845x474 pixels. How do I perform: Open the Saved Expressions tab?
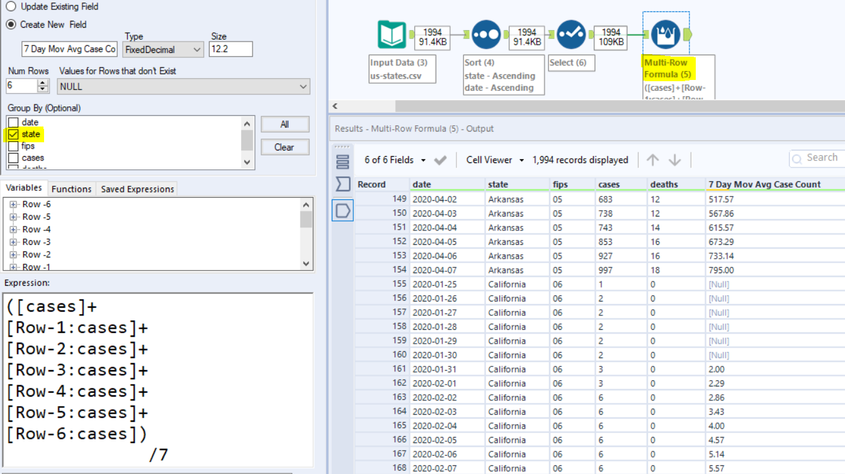pyautogui.click(x=137, y=188)
